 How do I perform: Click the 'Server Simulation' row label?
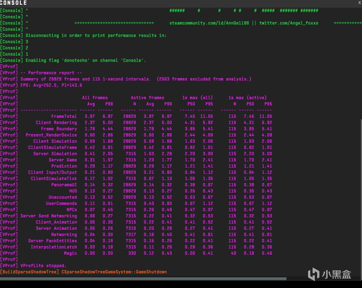55,154
